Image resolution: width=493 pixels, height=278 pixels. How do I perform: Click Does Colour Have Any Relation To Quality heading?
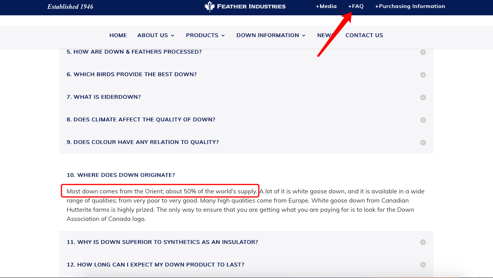143,142
